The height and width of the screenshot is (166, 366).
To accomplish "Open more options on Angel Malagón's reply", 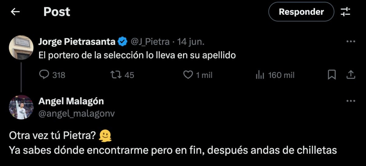I will tap(351, 101).
